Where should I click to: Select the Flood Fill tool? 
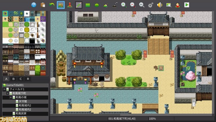[106, 5]
